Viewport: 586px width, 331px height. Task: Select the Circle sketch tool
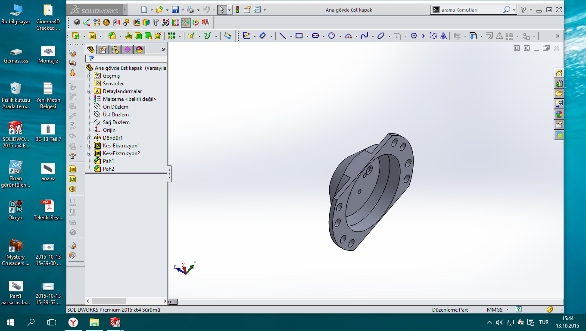[x=332, y=36]
